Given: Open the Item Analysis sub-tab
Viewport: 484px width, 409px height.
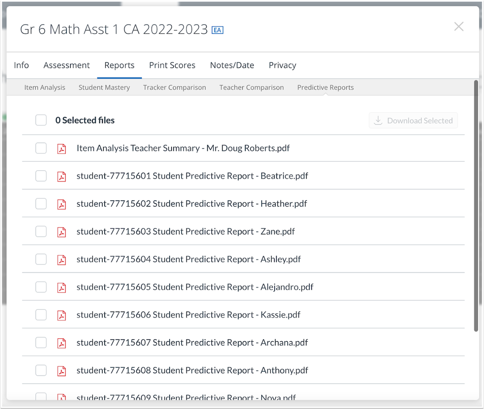Looking at the screenshot, I should 45,88.
